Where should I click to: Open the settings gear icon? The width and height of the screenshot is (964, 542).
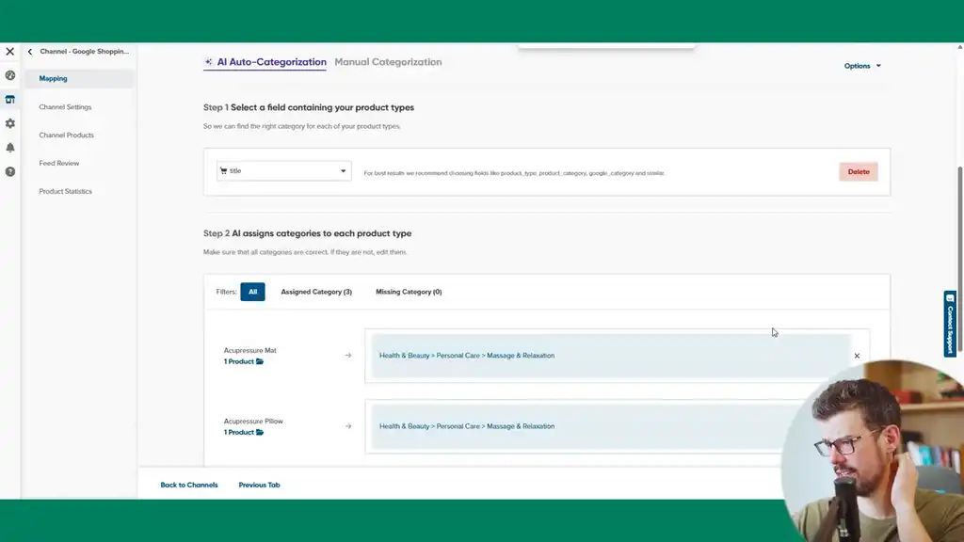(x=9, y=123)
